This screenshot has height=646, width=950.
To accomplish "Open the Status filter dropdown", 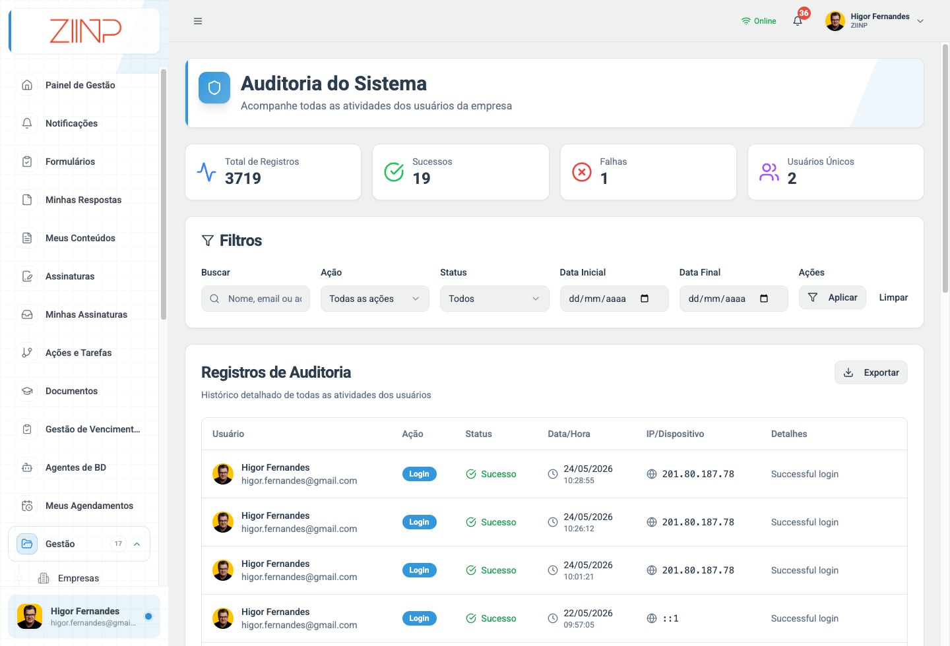I will coord(495,299).
